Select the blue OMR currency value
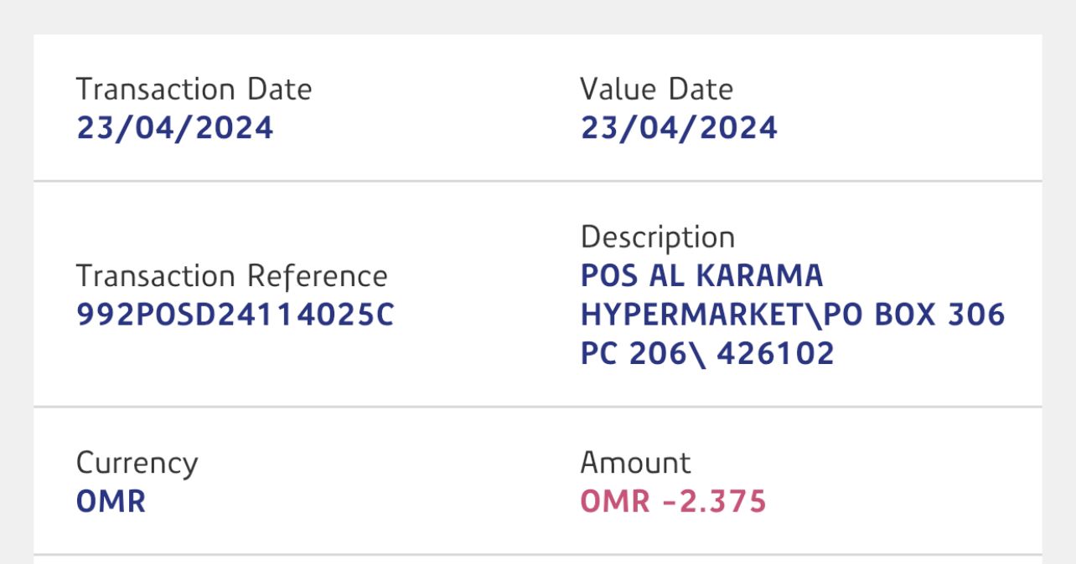 pyautogui.click(x=111, y=501)
